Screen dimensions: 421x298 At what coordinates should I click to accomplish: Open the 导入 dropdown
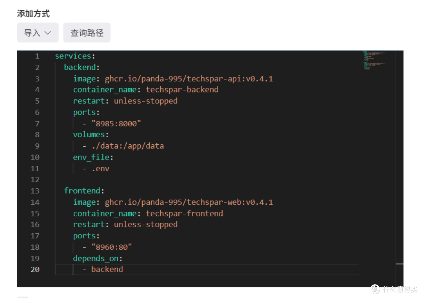pyautogui.click(x=37, y=32)
